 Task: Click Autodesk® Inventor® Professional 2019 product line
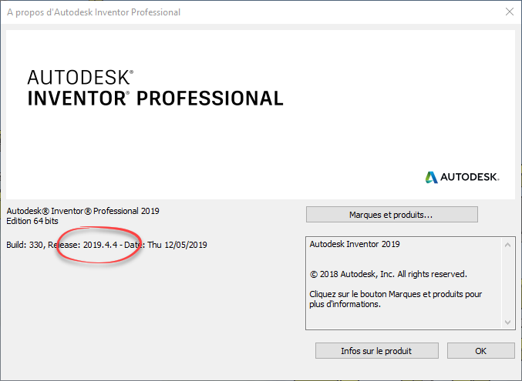coord(83,211)
